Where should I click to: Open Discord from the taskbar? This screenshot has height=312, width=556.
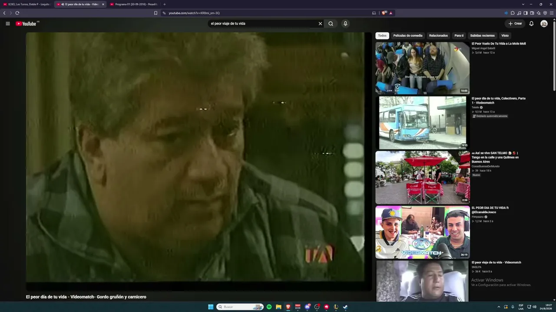click(x=308, y=307)
